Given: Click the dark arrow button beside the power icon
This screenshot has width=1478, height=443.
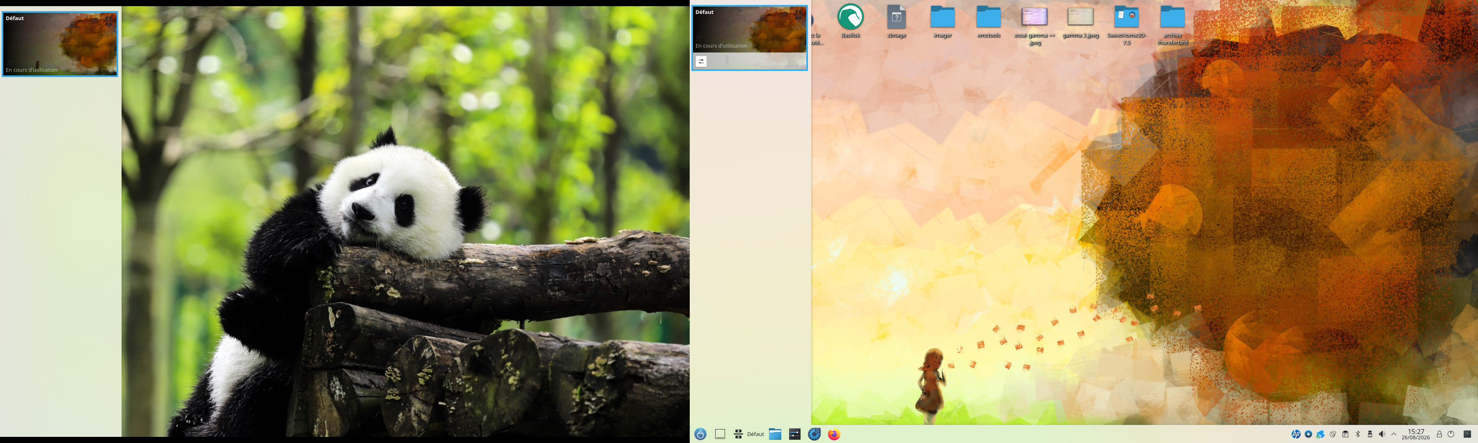Looking at the screenshot, I should 1467,434.
